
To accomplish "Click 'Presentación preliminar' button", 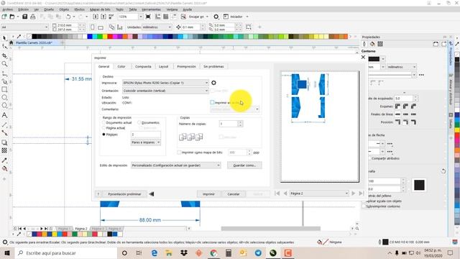I will (x=124, y=194).
